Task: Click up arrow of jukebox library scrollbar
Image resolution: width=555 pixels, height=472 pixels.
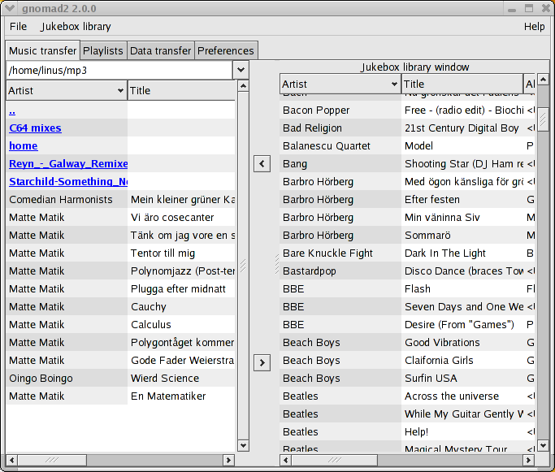Action: click(543, 80)
